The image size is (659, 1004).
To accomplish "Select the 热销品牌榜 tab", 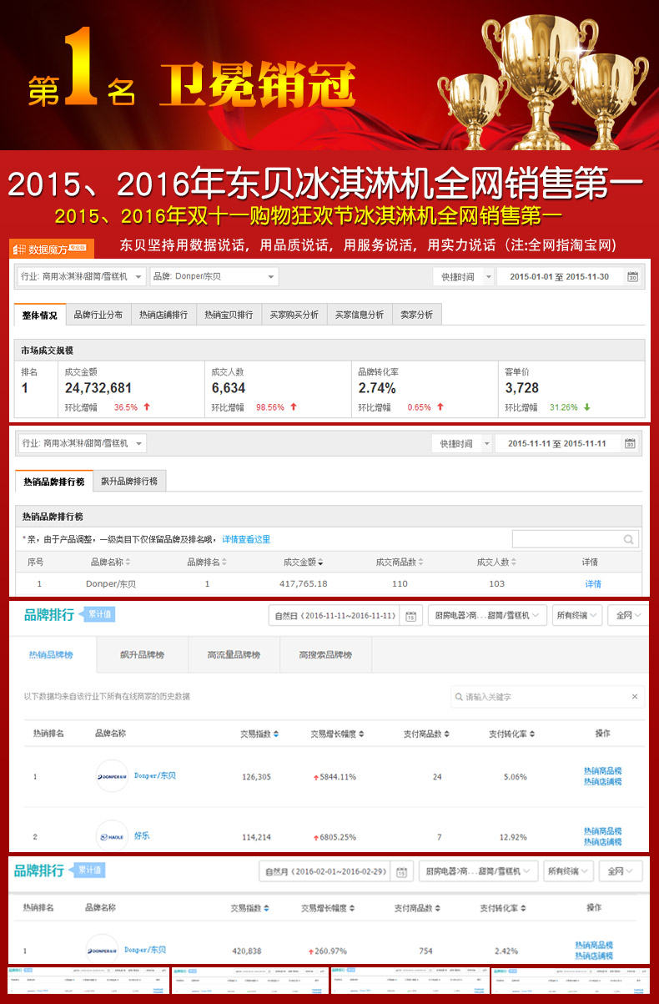I will [52, 655].
